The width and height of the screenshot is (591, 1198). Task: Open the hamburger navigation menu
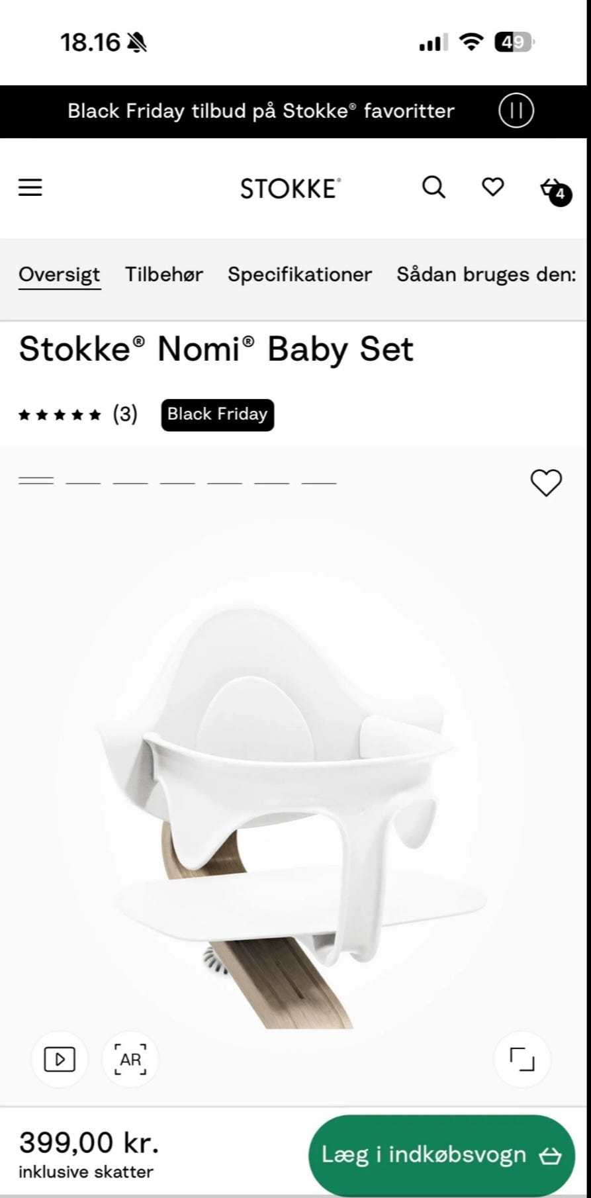[30, 188]
